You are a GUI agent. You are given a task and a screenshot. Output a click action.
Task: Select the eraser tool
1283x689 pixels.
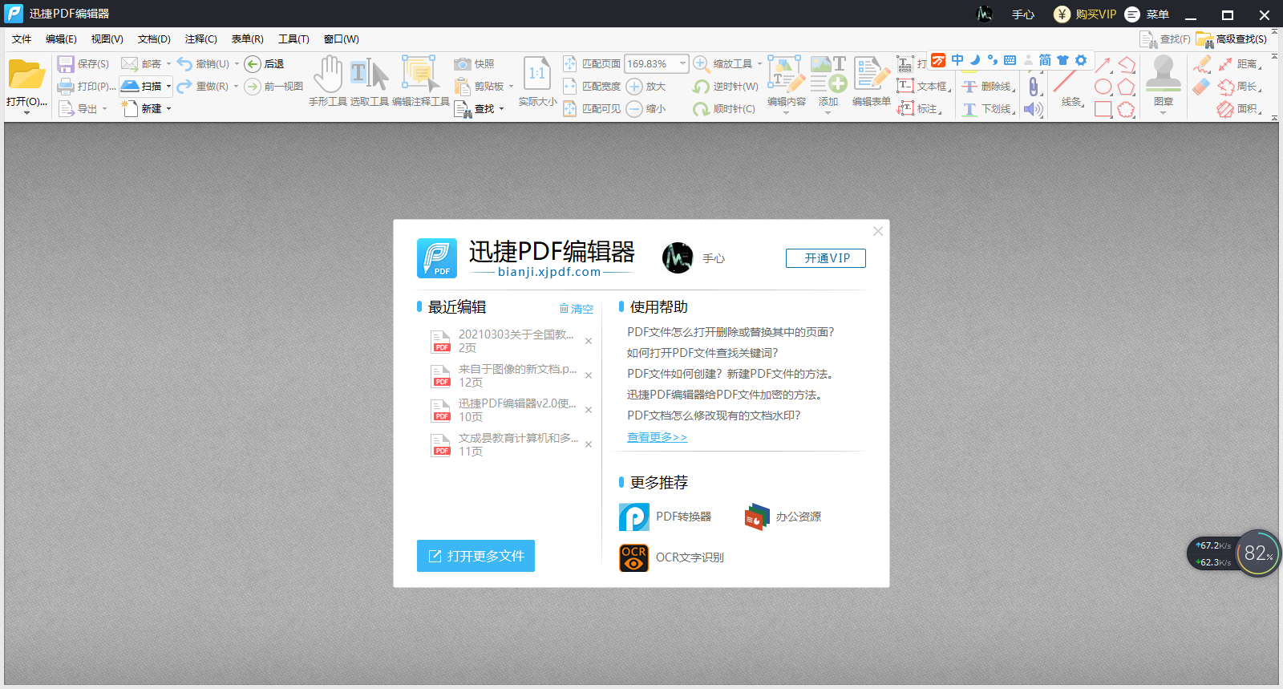pos(1201,87)
